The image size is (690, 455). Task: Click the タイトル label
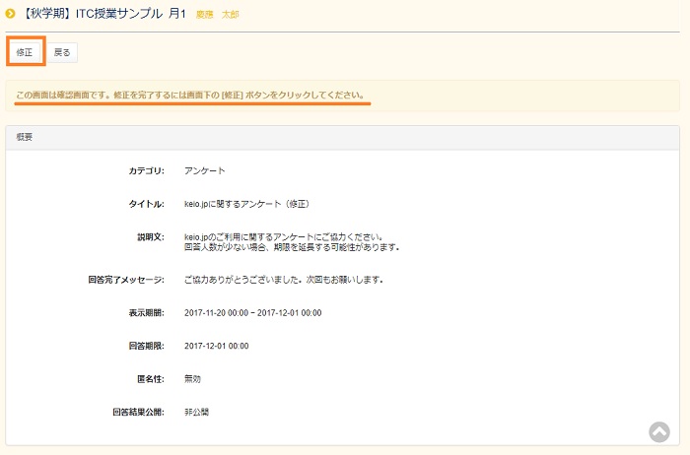point(146,205)
